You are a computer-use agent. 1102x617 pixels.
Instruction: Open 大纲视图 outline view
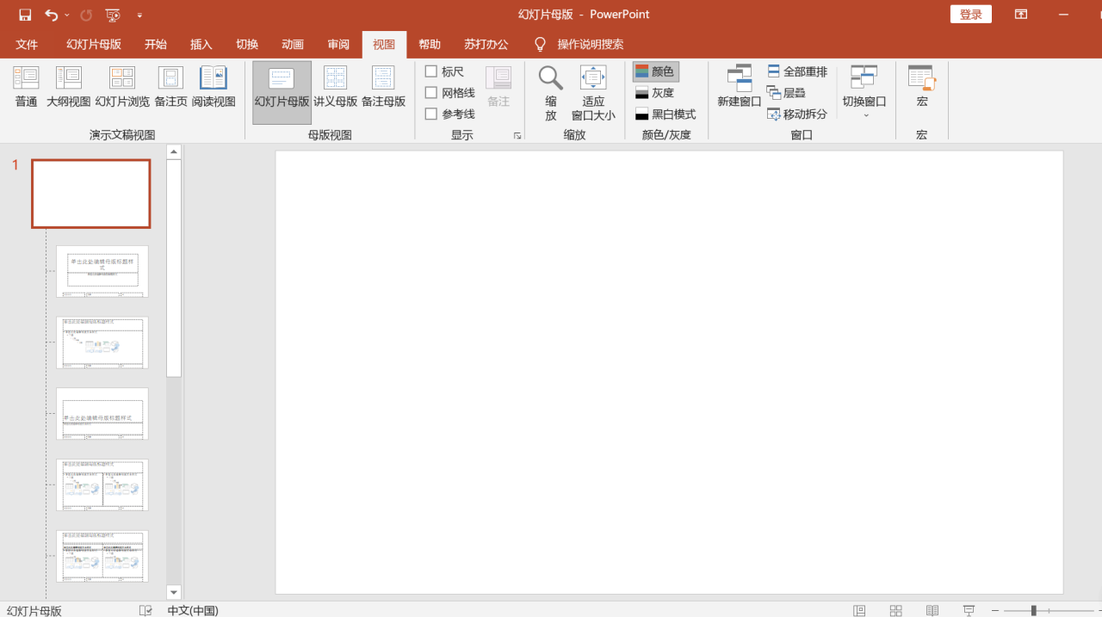pos(67,86)
